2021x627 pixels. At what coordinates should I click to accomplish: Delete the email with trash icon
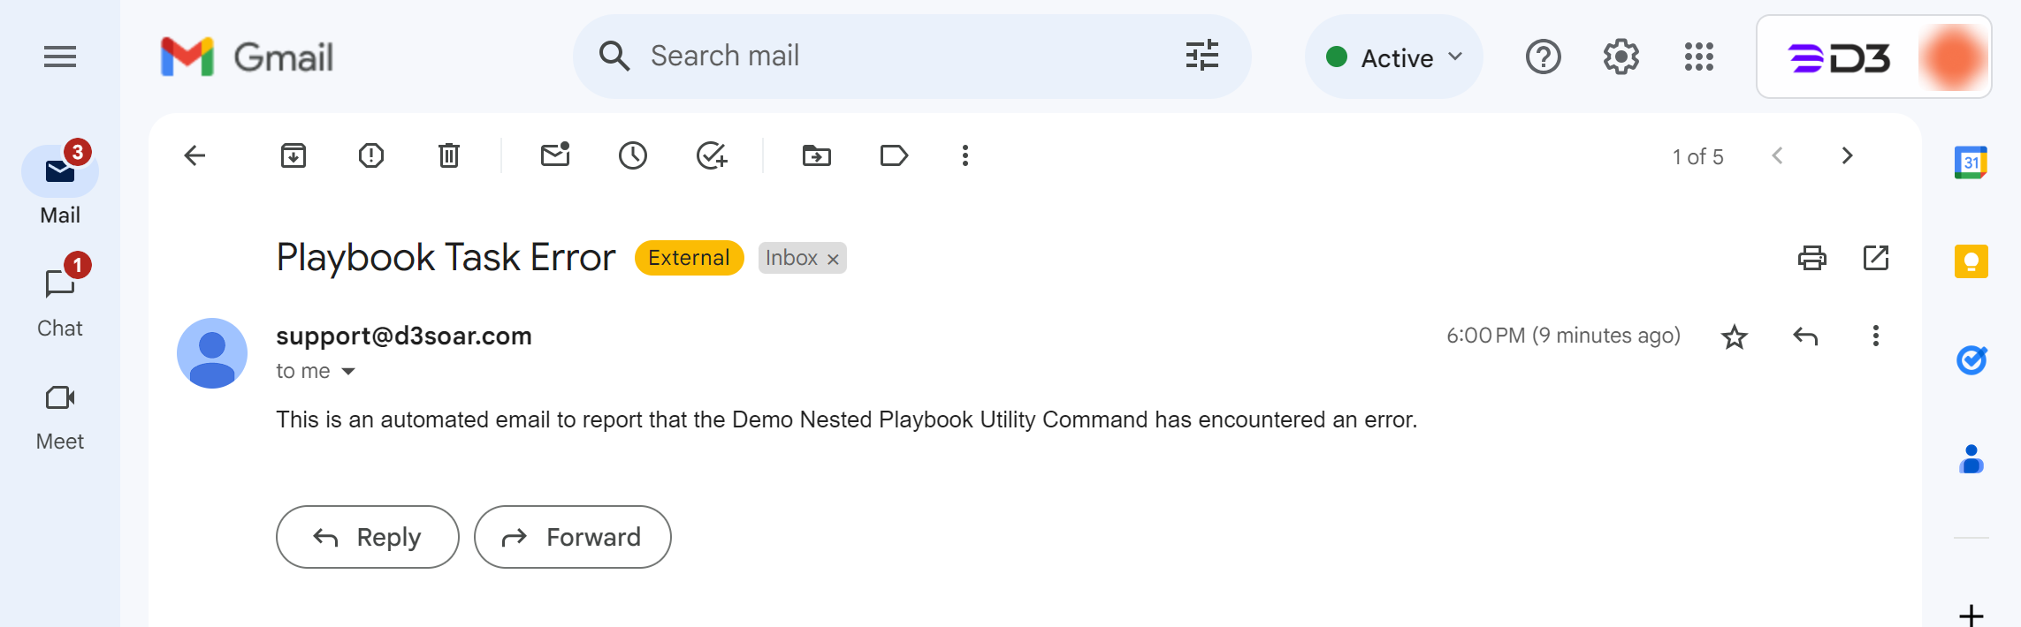pos(449,156)
